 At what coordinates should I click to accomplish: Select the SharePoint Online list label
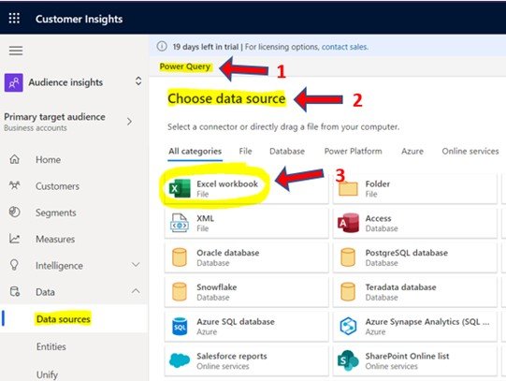(407, 356)
